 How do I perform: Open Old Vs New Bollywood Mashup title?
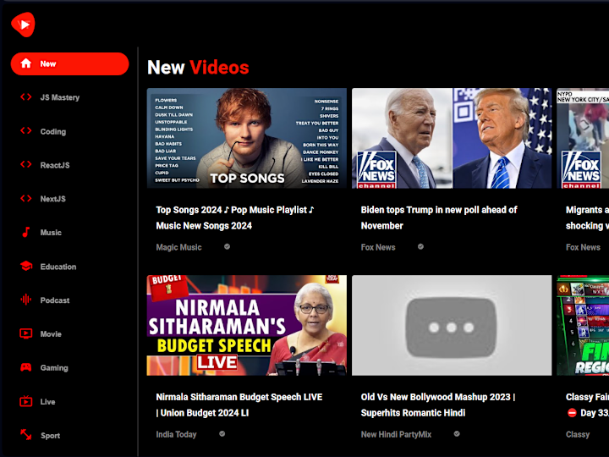click(438, 405)
